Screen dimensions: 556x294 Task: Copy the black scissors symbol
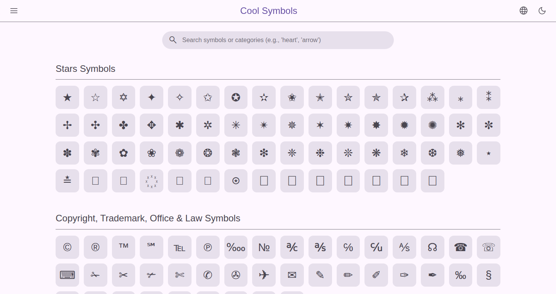point(124,275)
